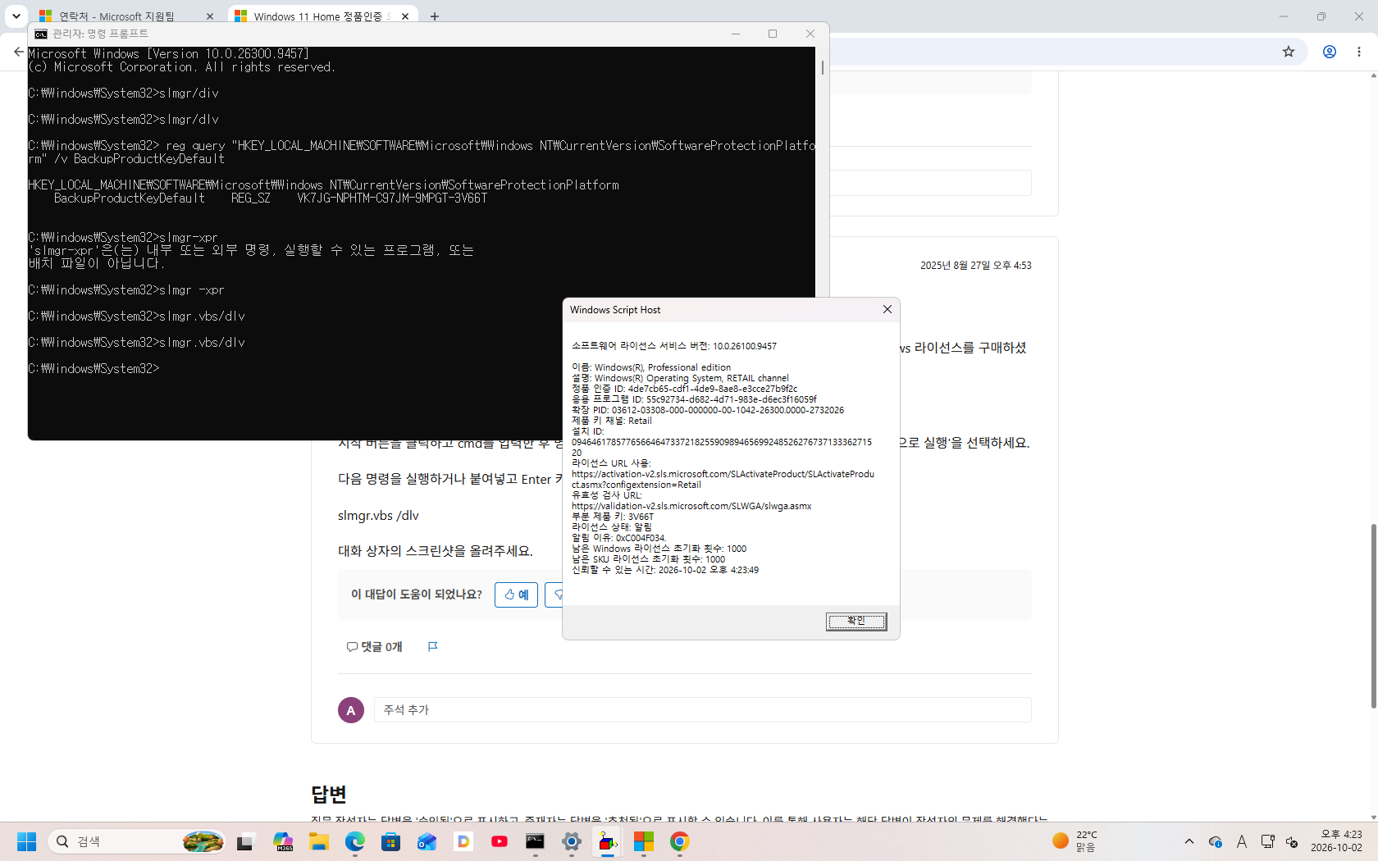Screen dimensions: 1378x861
Task: Bookmark this page with the star icon
Action: (x=1289, y=52)
